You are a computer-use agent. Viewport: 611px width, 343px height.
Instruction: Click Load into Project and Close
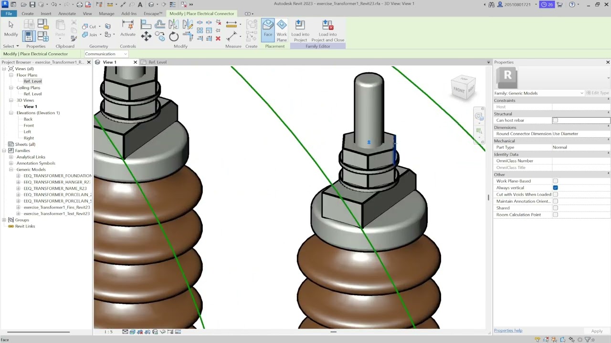327,31
